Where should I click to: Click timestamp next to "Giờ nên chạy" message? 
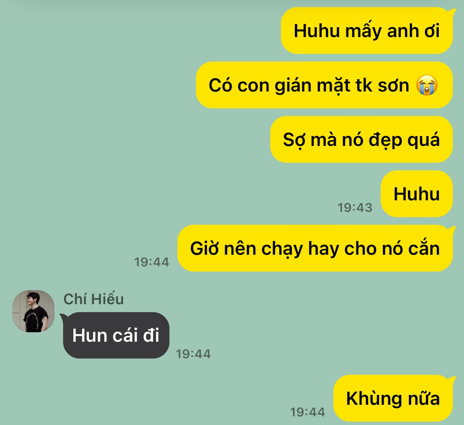[x=151, y=262]
